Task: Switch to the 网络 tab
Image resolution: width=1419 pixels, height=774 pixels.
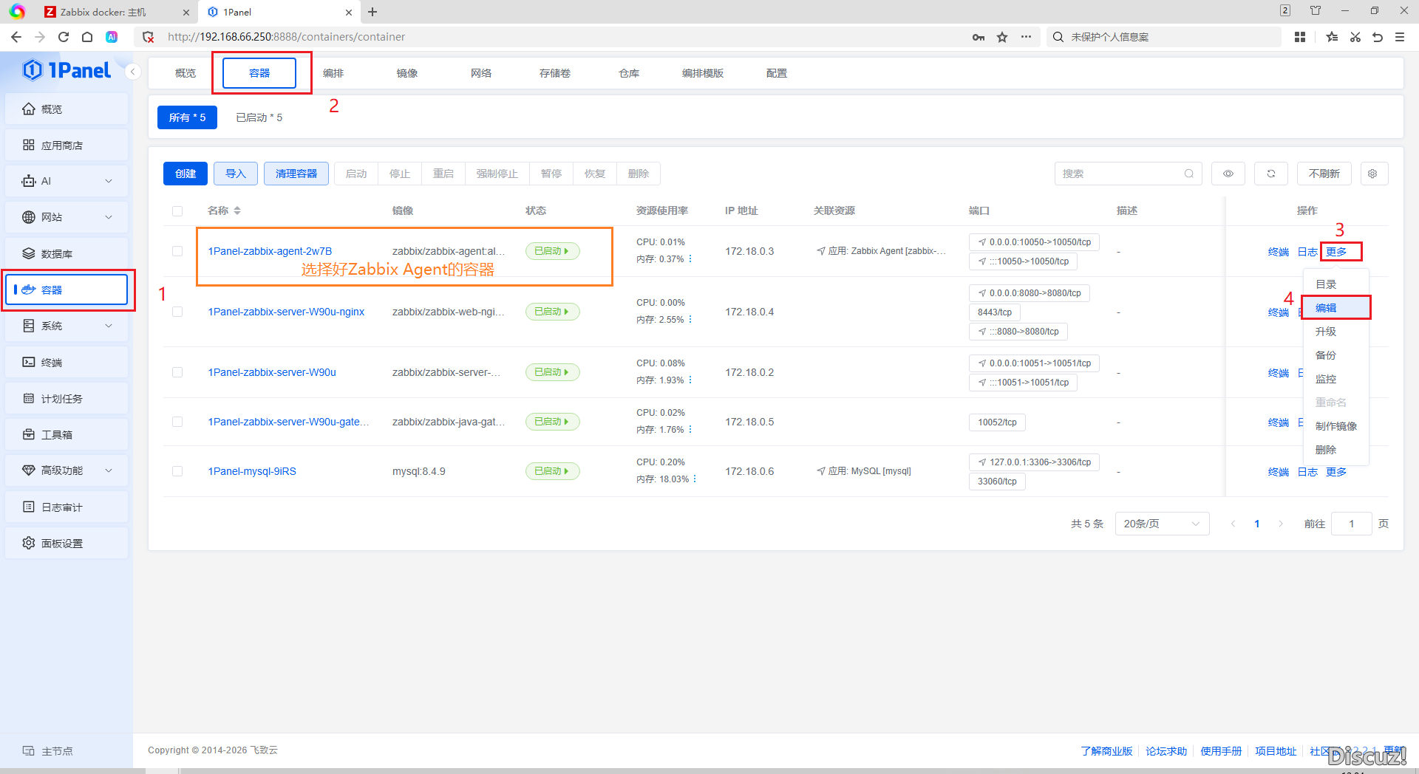Action: point(481,73)
